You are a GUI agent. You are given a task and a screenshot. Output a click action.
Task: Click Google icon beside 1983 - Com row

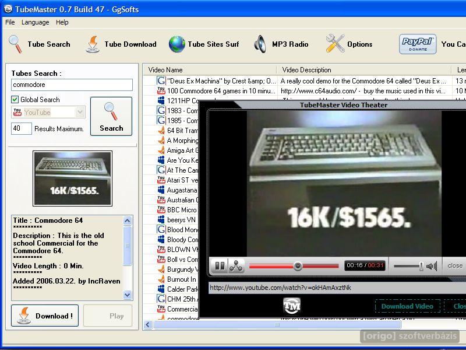[161, 110]
